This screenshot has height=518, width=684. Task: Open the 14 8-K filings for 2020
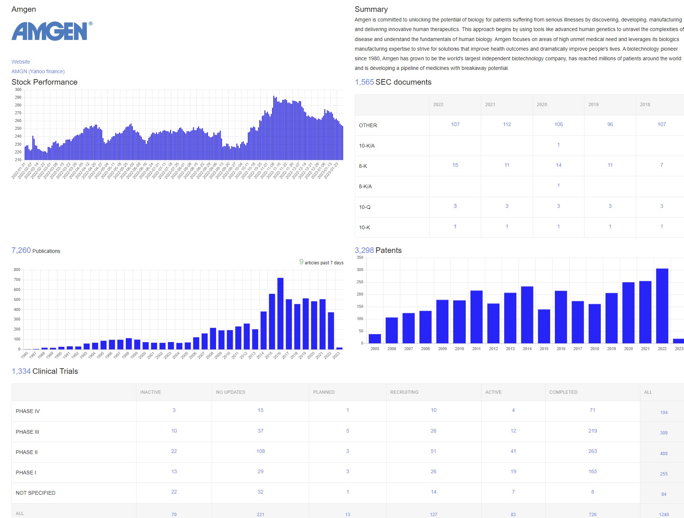point(559,165)
